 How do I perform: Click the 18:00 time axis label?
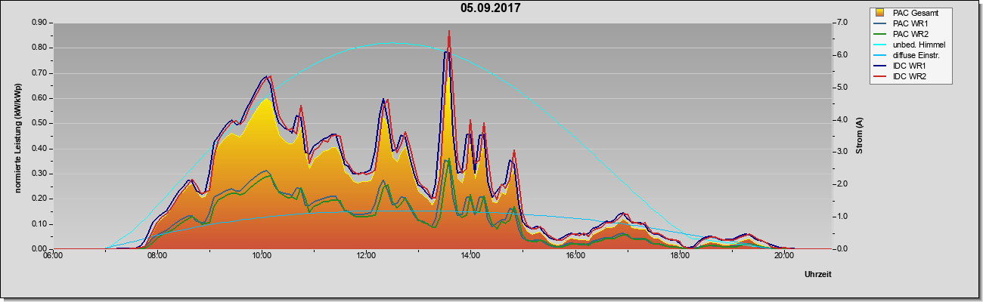click(679, 255)
